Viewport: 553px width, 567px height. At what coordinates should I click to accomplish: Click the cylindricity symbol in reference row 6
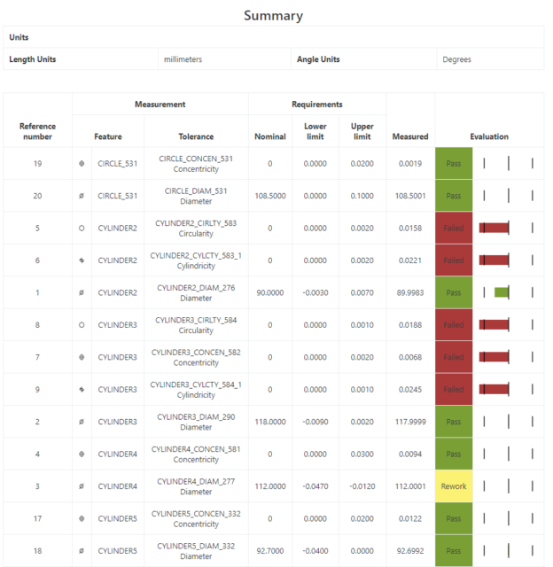(x=82, y=260)
